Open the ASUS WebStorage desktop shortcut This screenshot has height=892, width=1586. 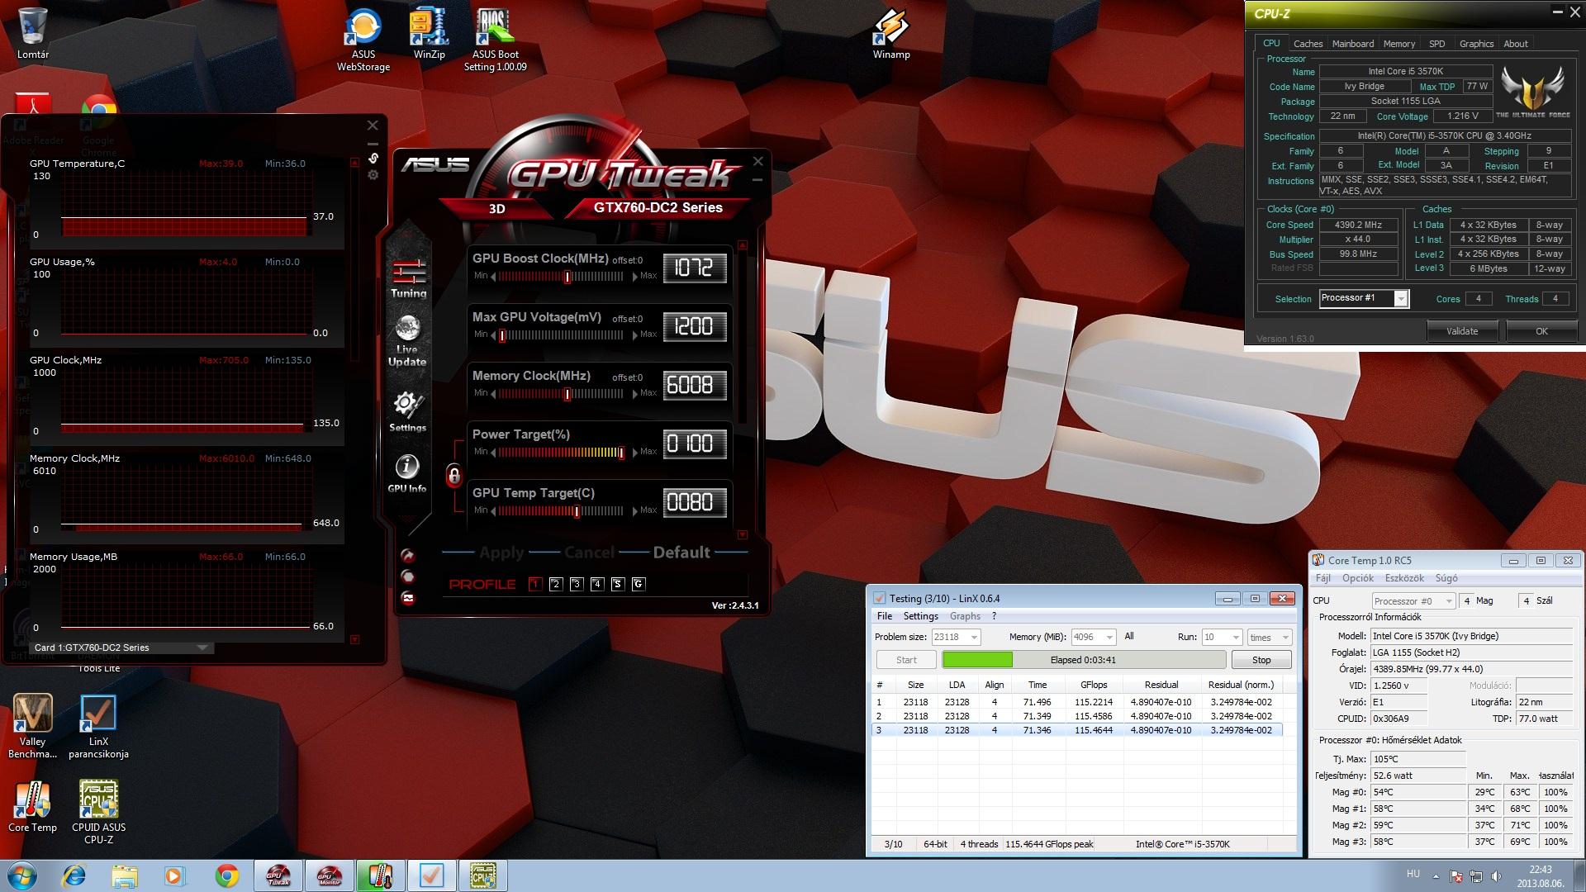tap(363, 40)
